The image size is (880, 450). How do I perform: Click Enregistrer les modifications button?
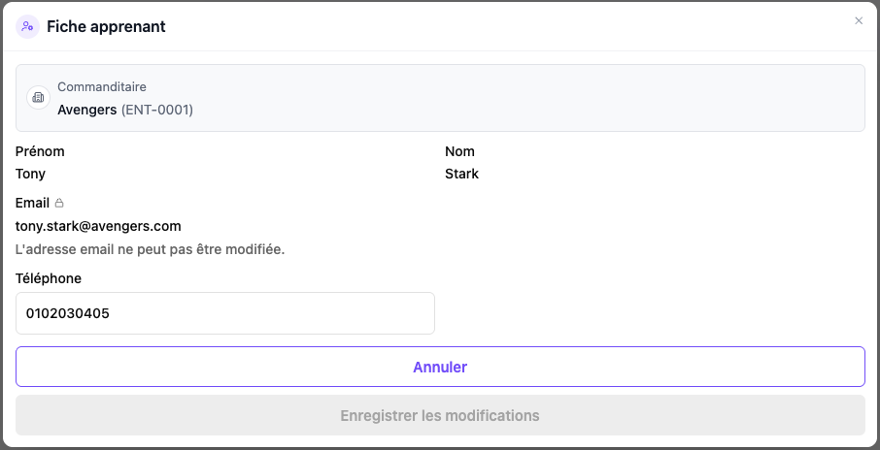(440, 415)
